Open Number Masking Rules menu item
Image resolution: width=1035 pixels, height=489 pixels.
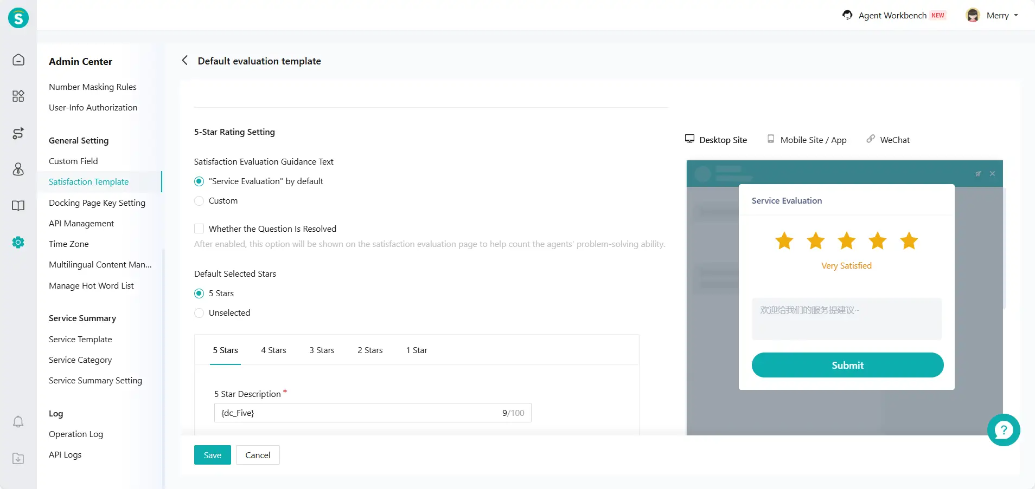pos(93,87)
